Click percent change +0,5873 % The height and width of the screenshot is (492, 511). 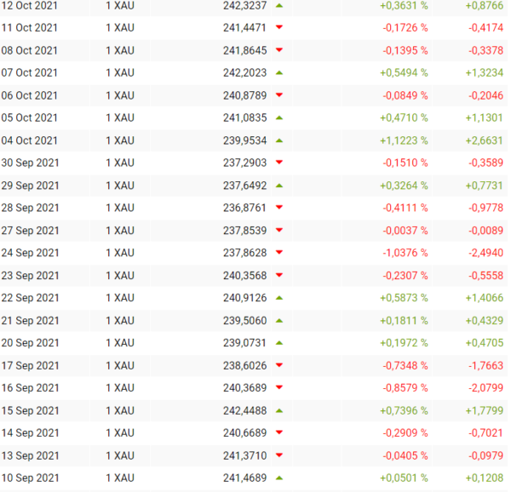pos(404,298)
